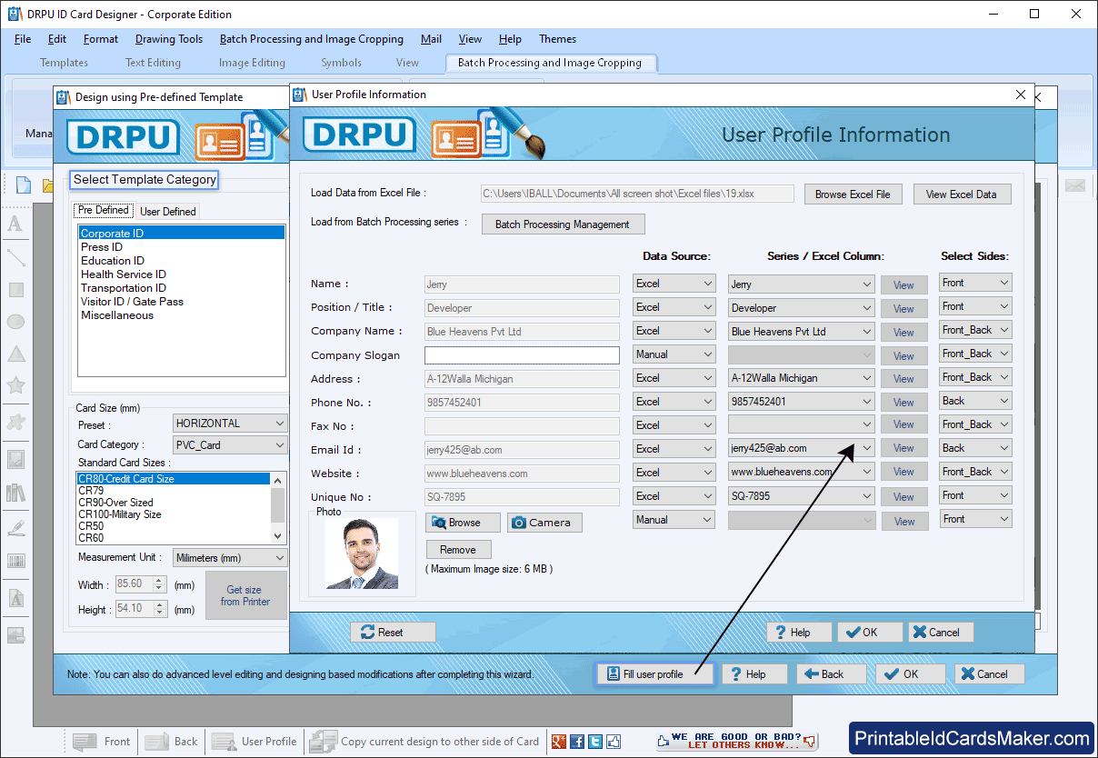
Task: Click the Remove photo button
Action: [458, 550]
